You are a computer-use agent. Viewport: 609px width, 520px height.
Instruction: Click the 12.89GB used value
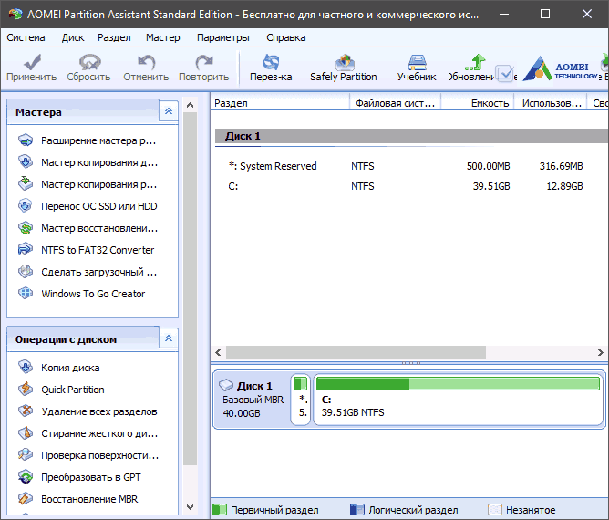point(564,186)
